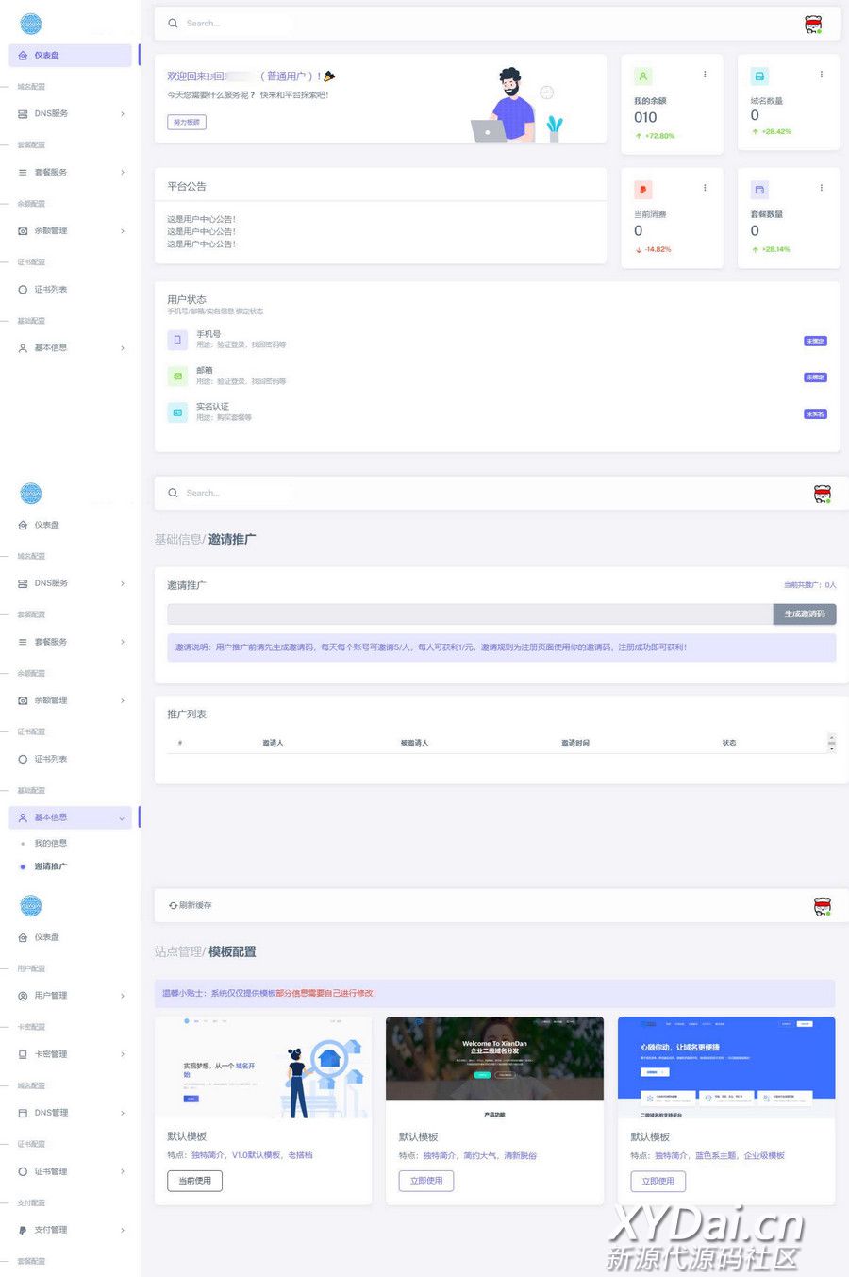Click the 邮箱 envelope icon in 用户状态

177,376
